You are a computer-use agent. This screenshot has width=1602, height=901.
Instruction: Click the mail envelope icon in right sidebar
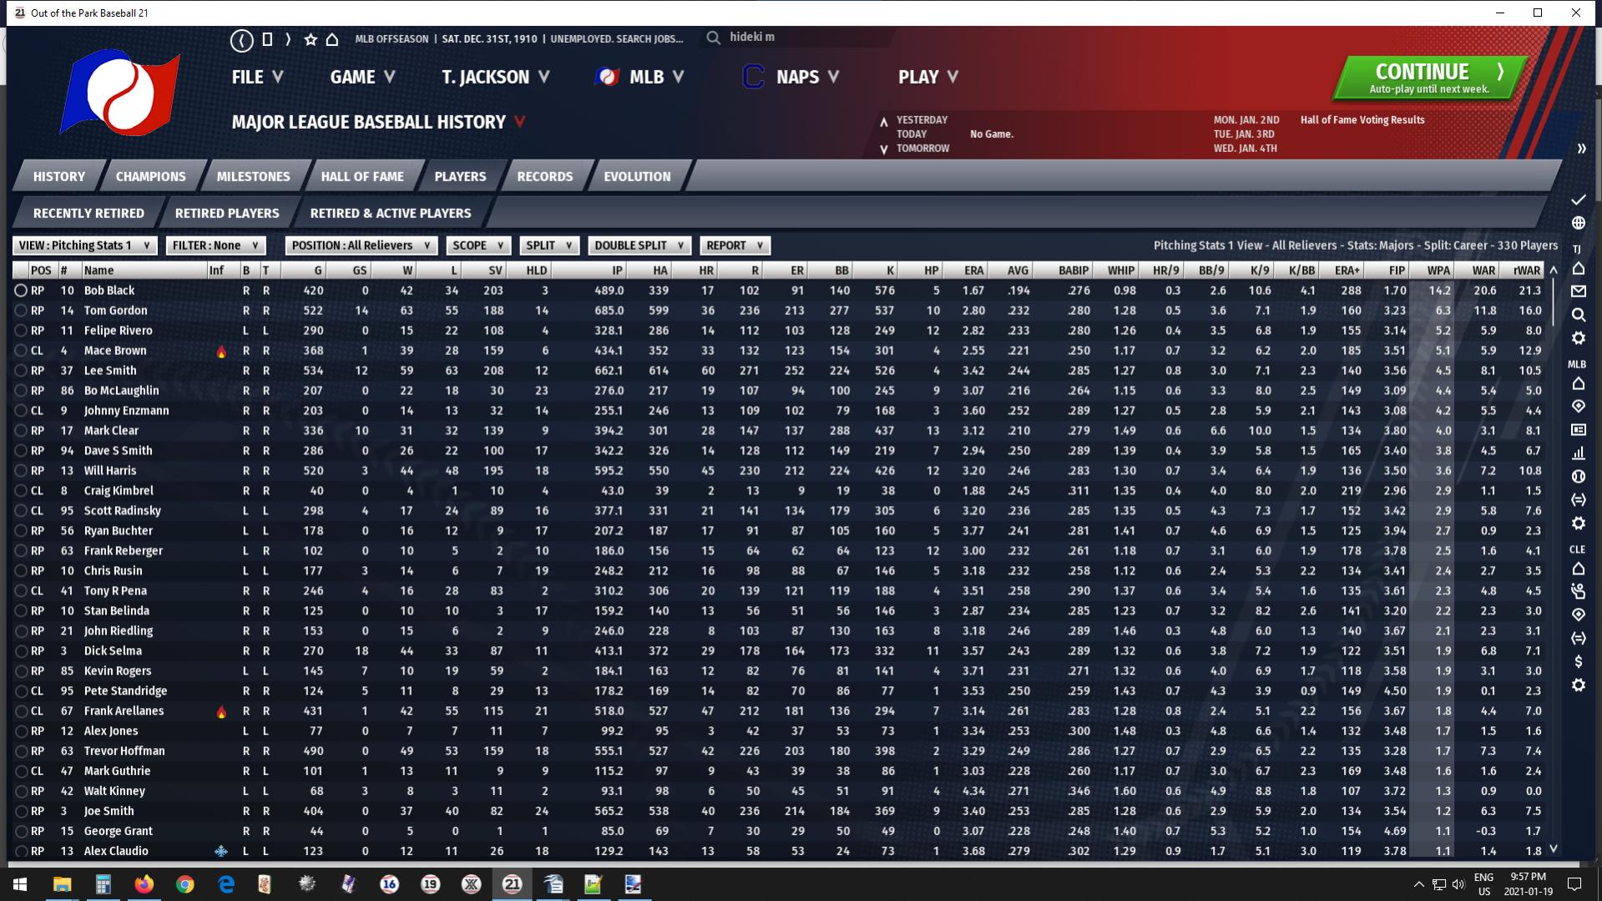[x=1578, y=291]
